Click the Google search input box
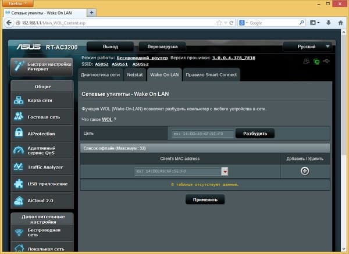The height and width of the screenshot is (254, 349). [274, 23]
